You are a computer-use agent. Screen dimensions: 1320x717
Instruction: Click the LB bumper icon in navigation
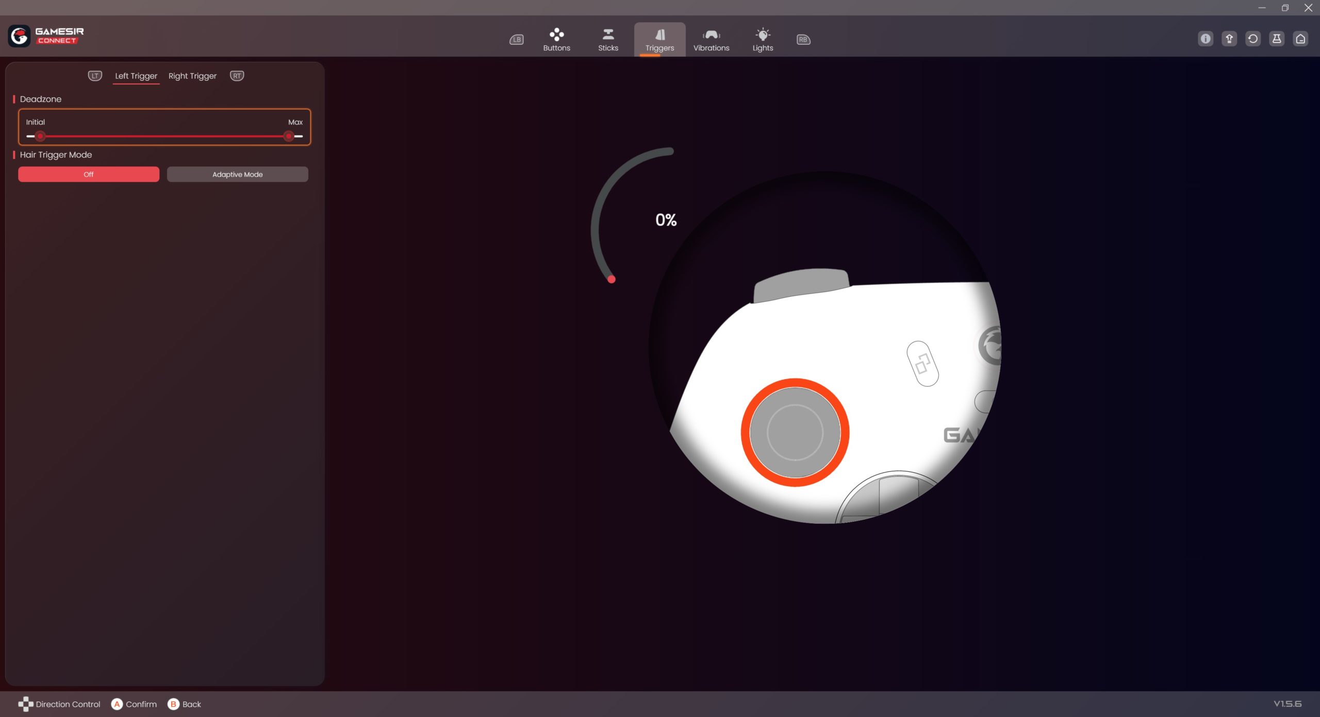pyautogui.click(x=517, y=40)
